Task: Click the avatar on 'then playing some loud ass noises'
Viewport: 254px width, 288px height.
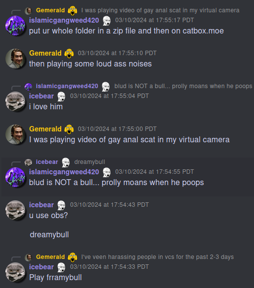Action: coord(15,59)
